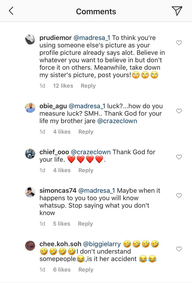192x283 pixels.
Task: View the 12 likes on prudiemor's comment
Action: tap(63, 86)
